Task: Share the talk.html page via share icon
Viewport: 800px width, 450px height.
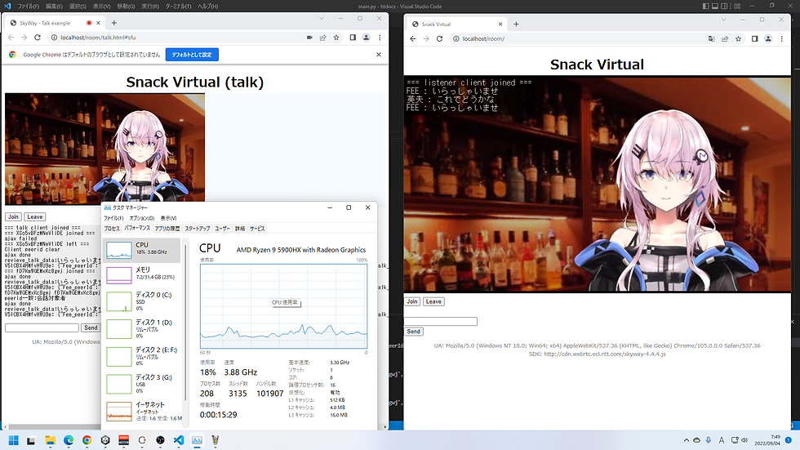Action: tap(323, 38)
